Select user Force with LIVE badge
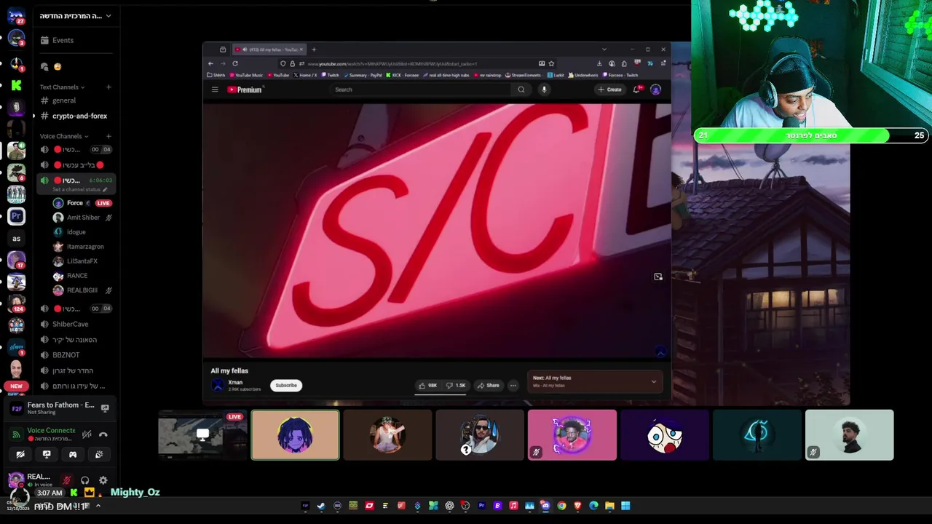This screenshot has height=524, width=932. 82,203
